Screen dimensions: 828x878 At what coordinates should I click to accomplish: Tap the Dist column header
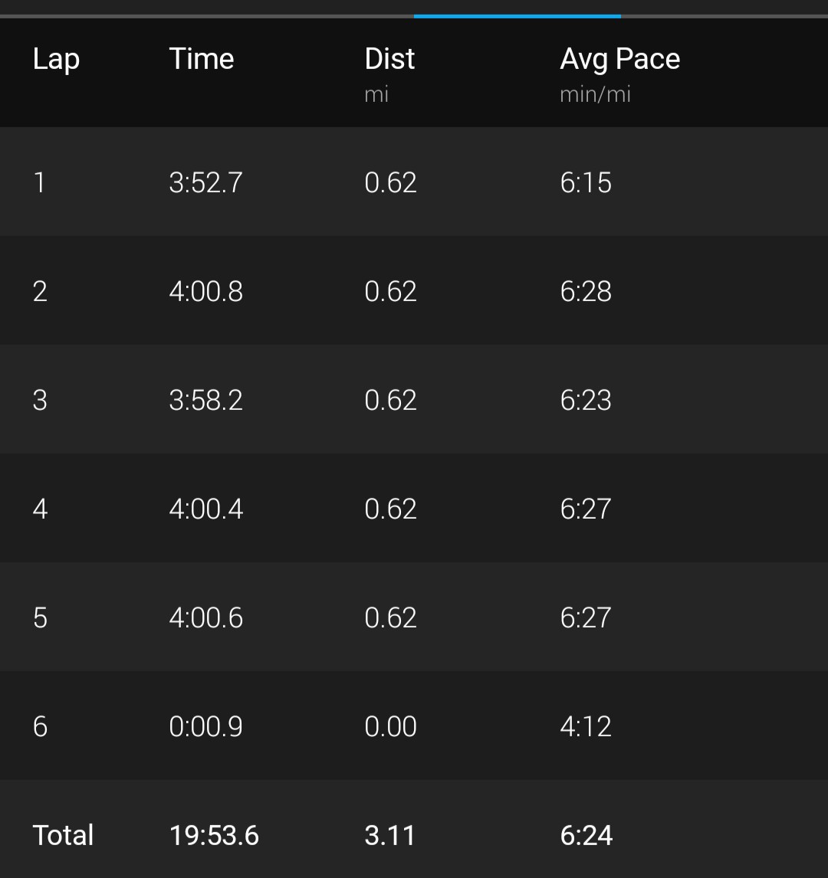[x=389, y=59]
